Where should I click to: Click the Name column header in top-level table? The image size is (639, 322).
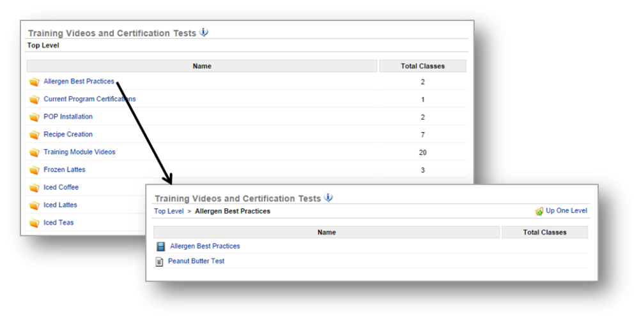click(202, 66)
